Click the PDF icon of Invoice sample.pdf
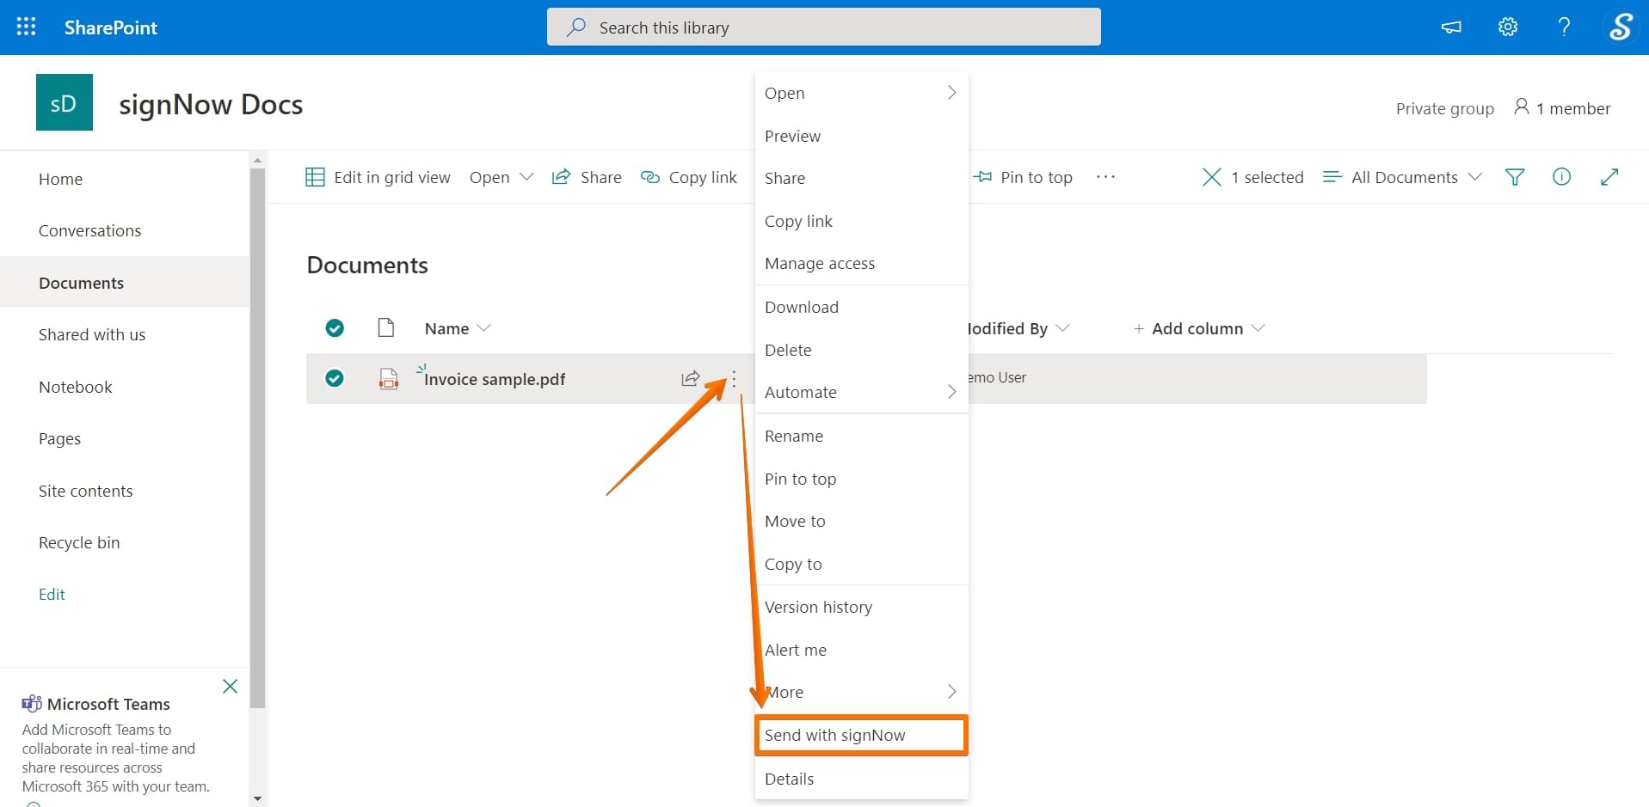Image resolution: width=1649 pixels, height=807 pixels. coord(389,379)
